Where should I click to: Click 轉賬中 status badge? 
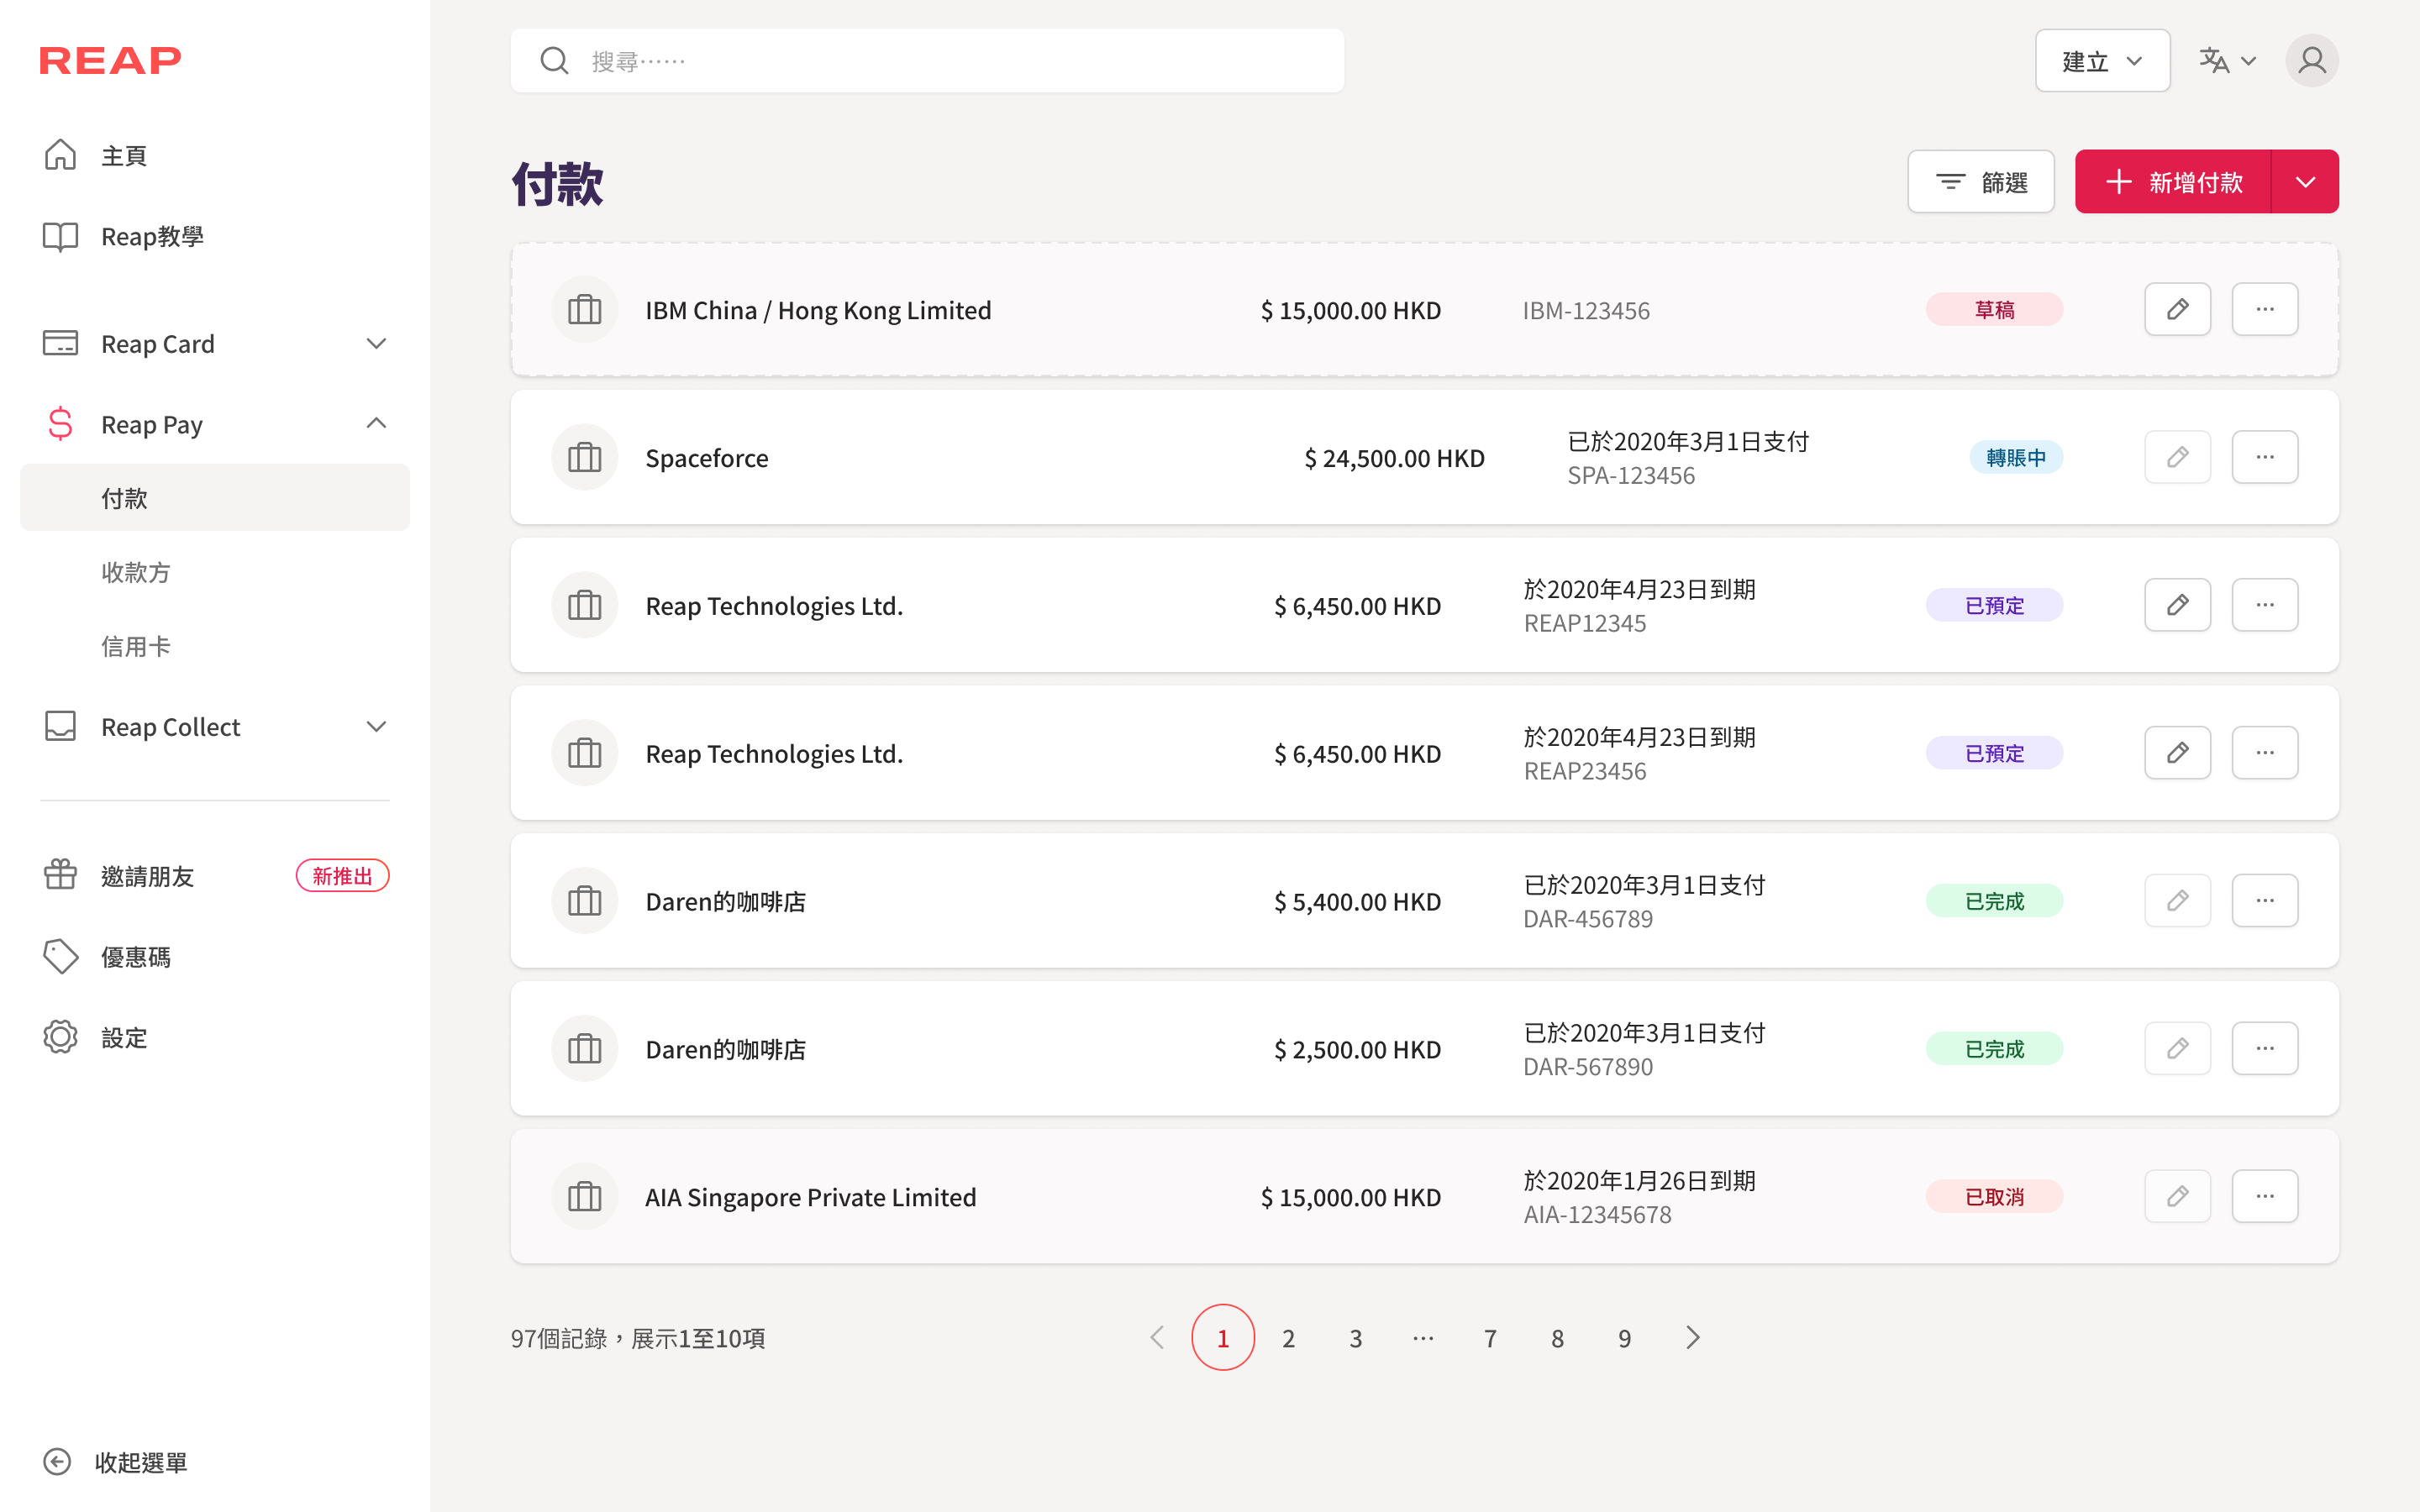tap(2016, 457)
